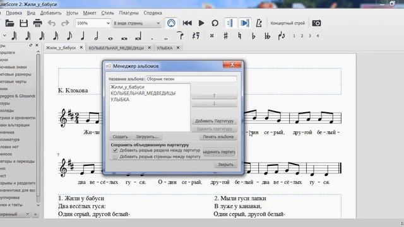This screenshot has height=227, width=404.
Task: Save the score with floppy icon
Action: pyautogui.click(x=24, y=23)
